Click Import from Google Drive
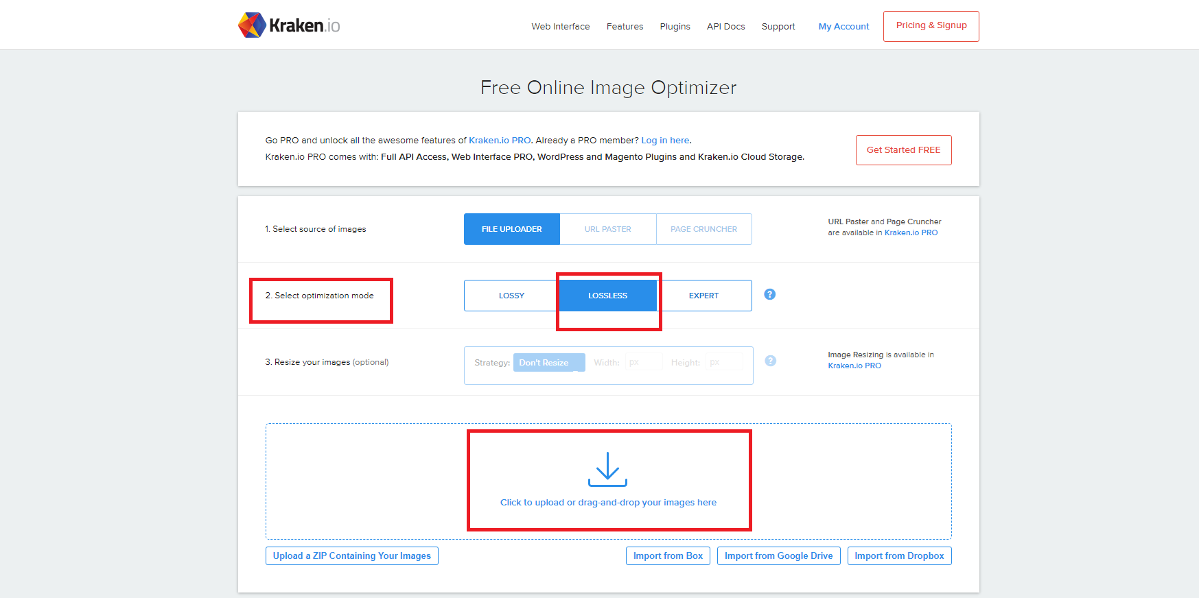This screenshot has width=1199, height=598. [x=778, y=555]
